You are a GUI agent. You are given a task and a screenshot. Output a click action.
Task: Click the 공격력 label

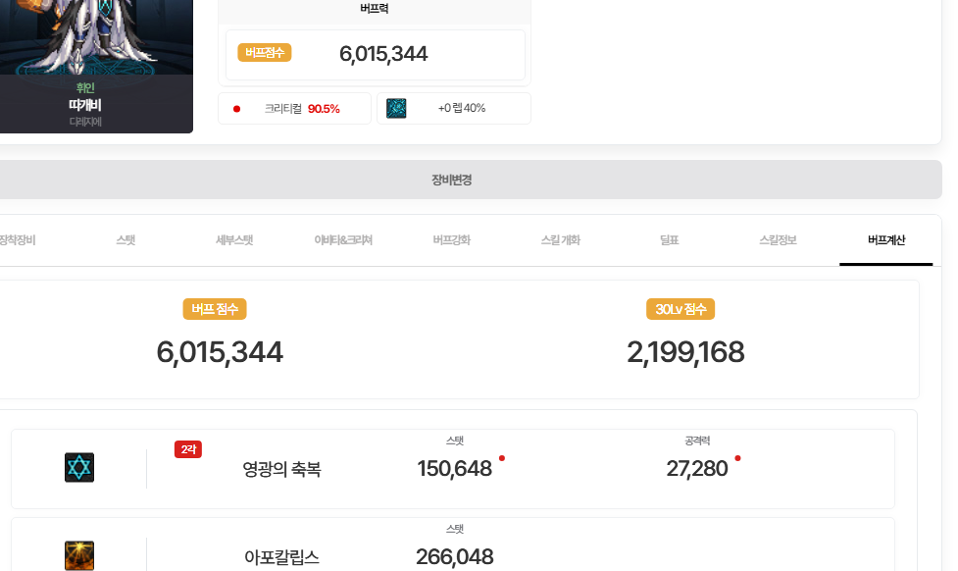click(x=697, y=441)
